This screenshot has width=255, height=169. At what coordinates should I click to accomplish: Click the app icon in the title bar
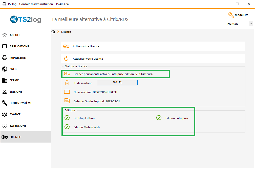tap(5, 4)
